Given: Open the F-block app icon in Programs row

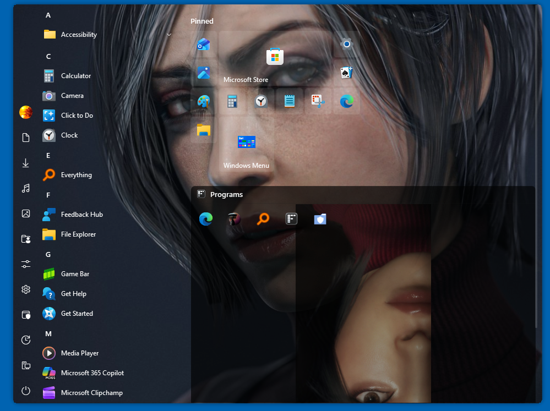Looking at the screenshot, I should pyautogui.click(x=291, y=219).
